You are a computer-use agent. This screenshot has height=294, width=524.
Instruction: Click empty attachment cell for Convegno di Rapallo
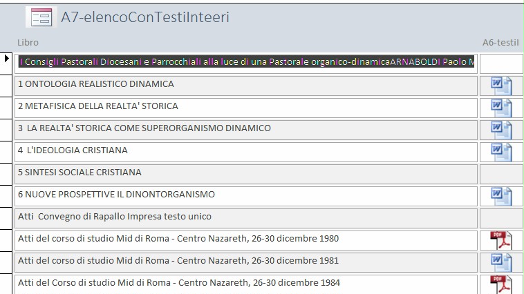501,218
